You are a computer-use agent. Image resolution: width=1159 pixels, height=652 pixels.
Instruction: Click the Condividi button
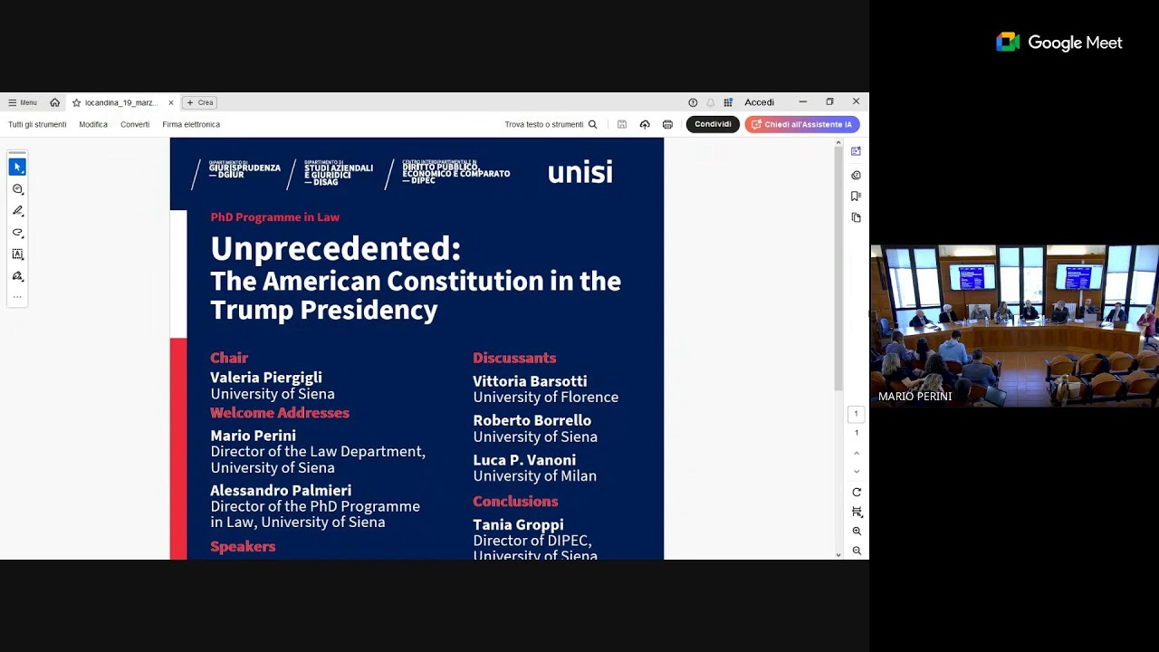pyautogui.click(x=713, y=124)
